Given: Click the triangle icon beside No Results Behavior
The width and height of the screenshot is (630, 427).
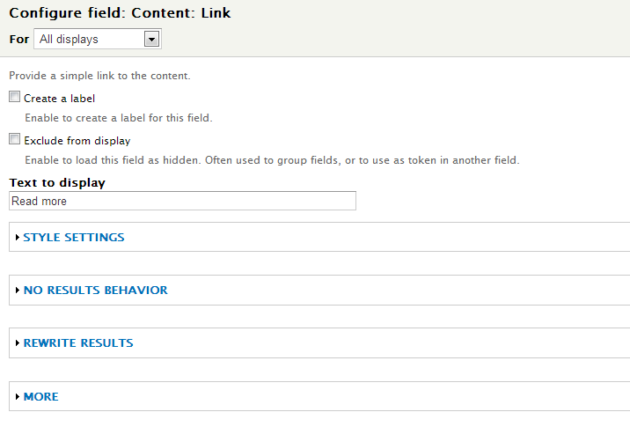Looking at the screenshot, I should (18, 291).
